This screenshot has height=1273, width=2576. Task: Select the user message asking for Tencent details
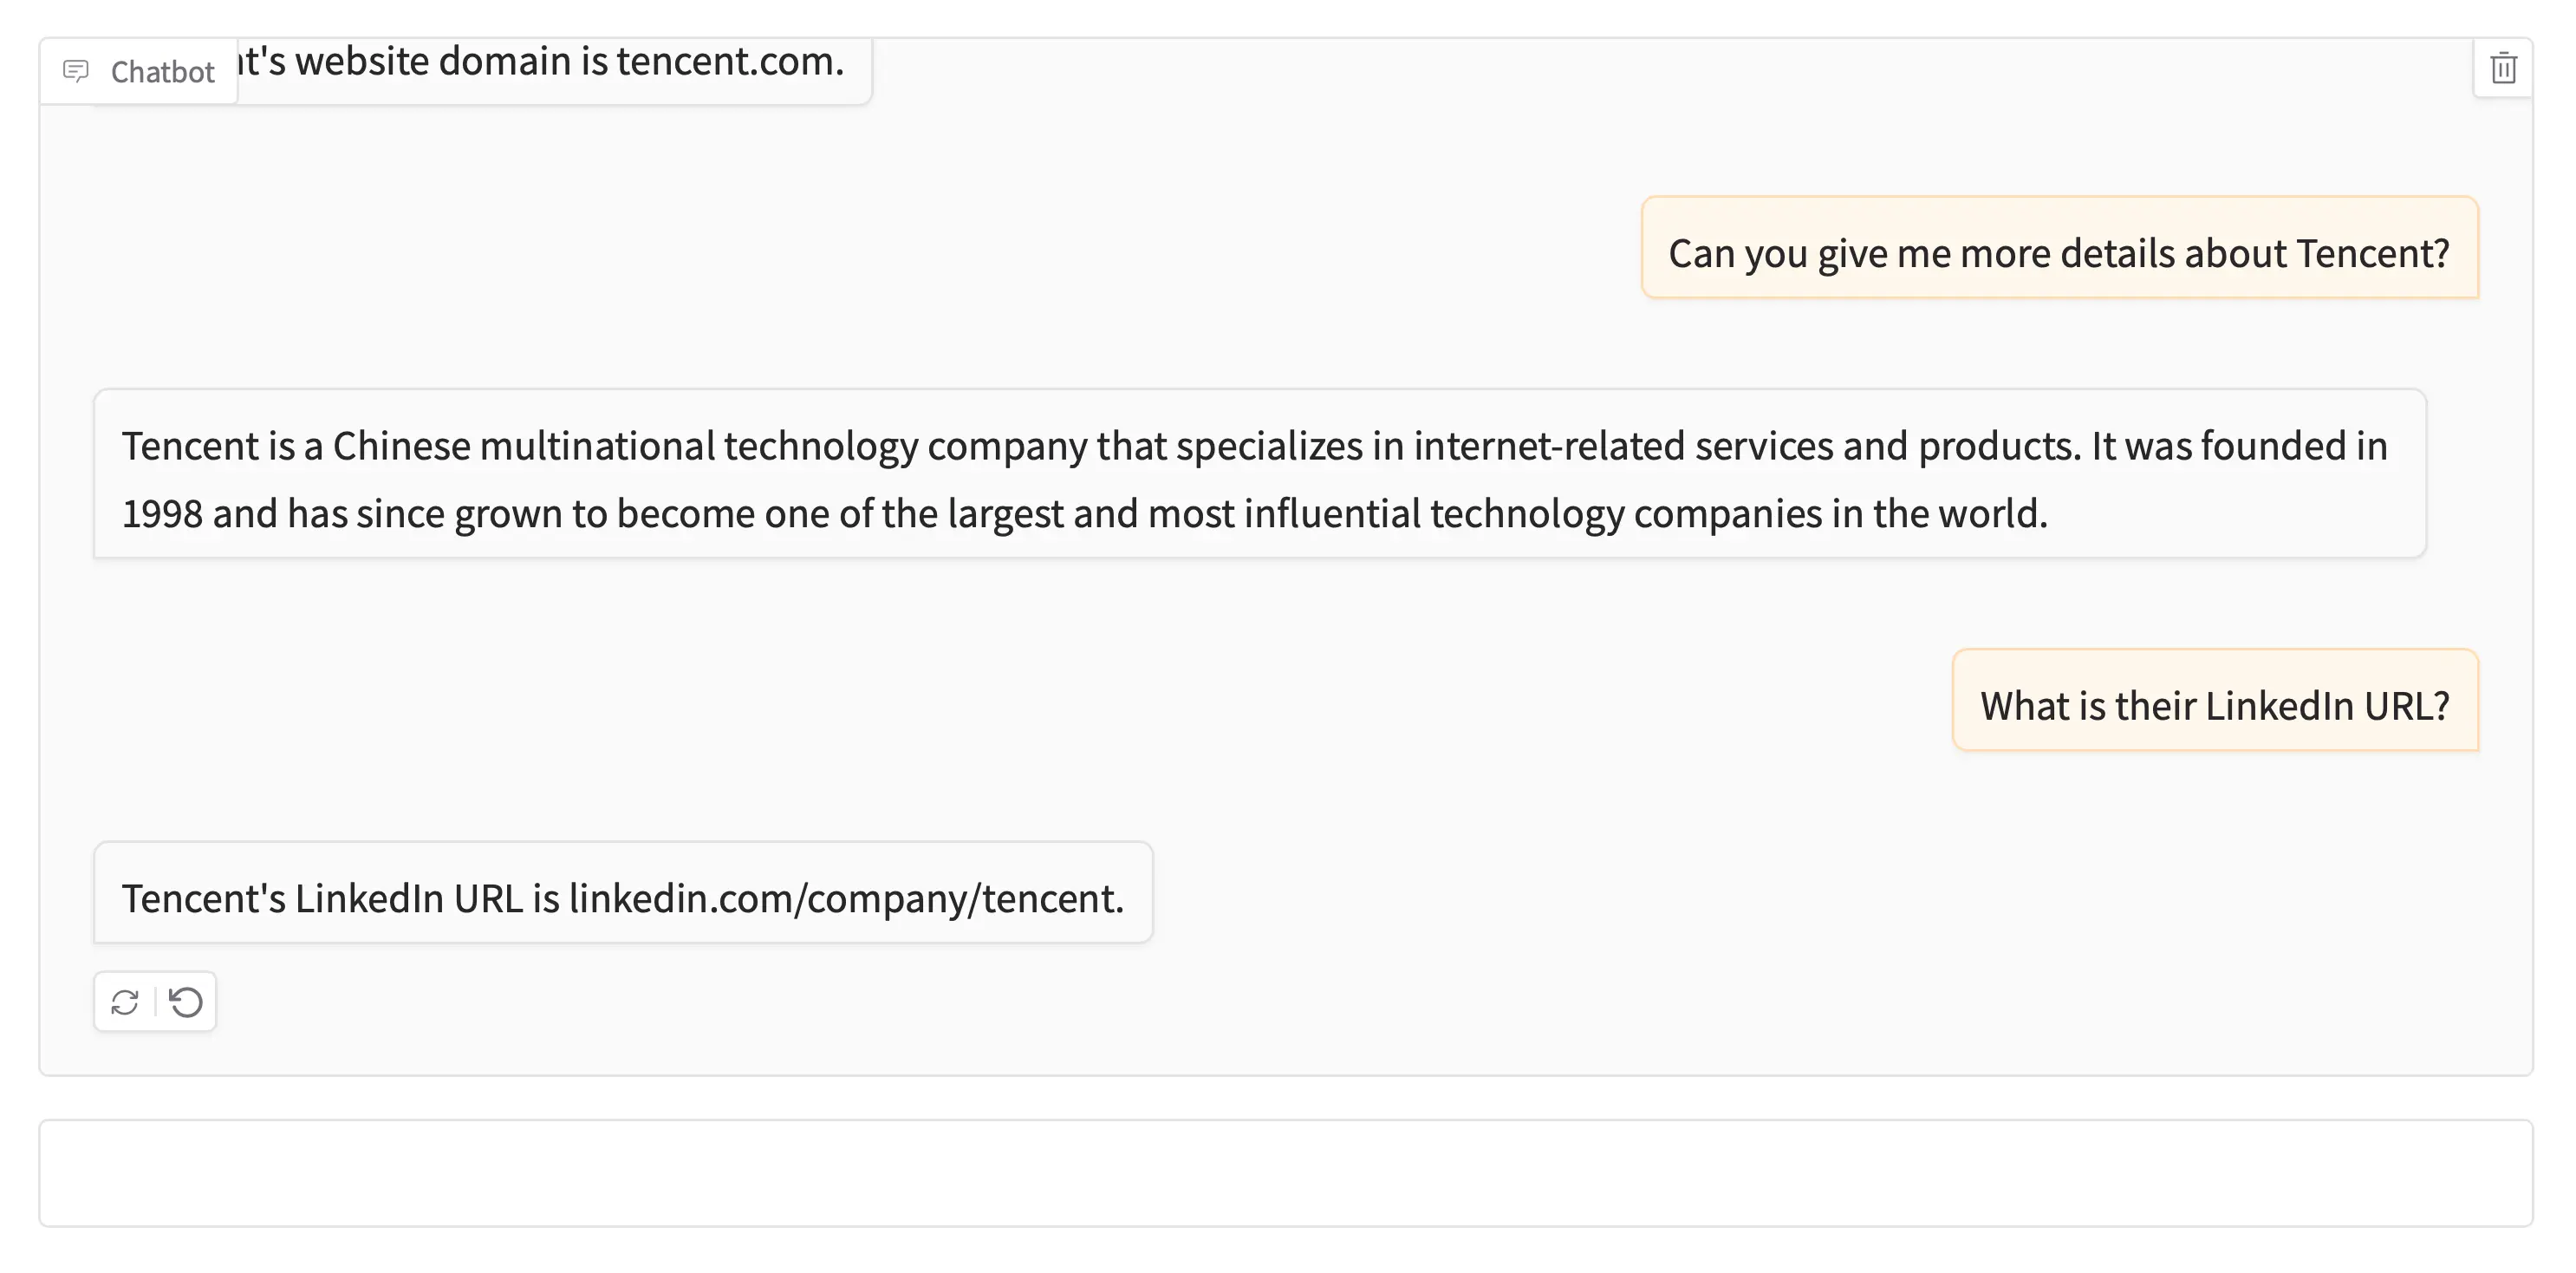pos(2059,253)
